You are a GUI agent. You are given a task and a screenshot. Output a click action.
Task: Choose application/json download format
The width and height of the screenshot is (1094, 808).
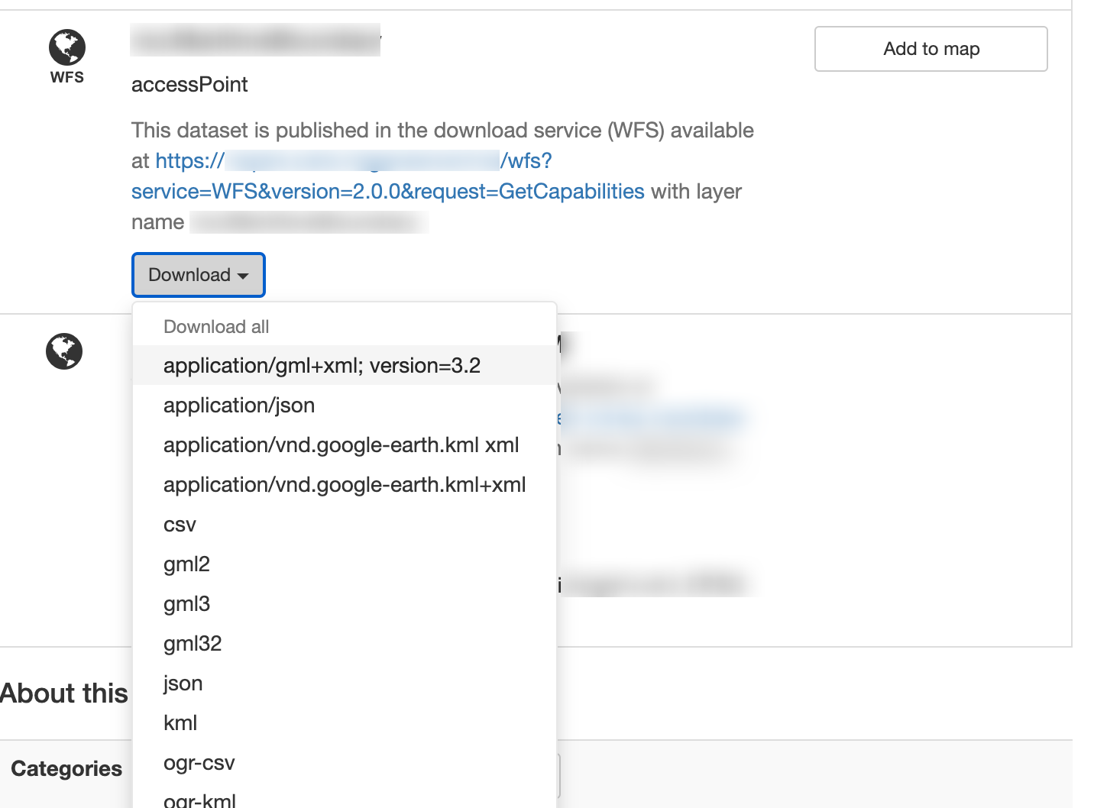coord(345,405)
